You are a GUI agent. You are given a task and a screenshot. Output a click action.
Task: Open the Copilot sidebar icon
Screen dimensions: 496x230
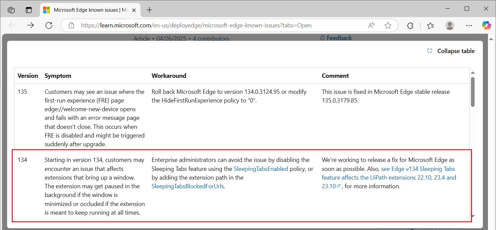point(487,25)
